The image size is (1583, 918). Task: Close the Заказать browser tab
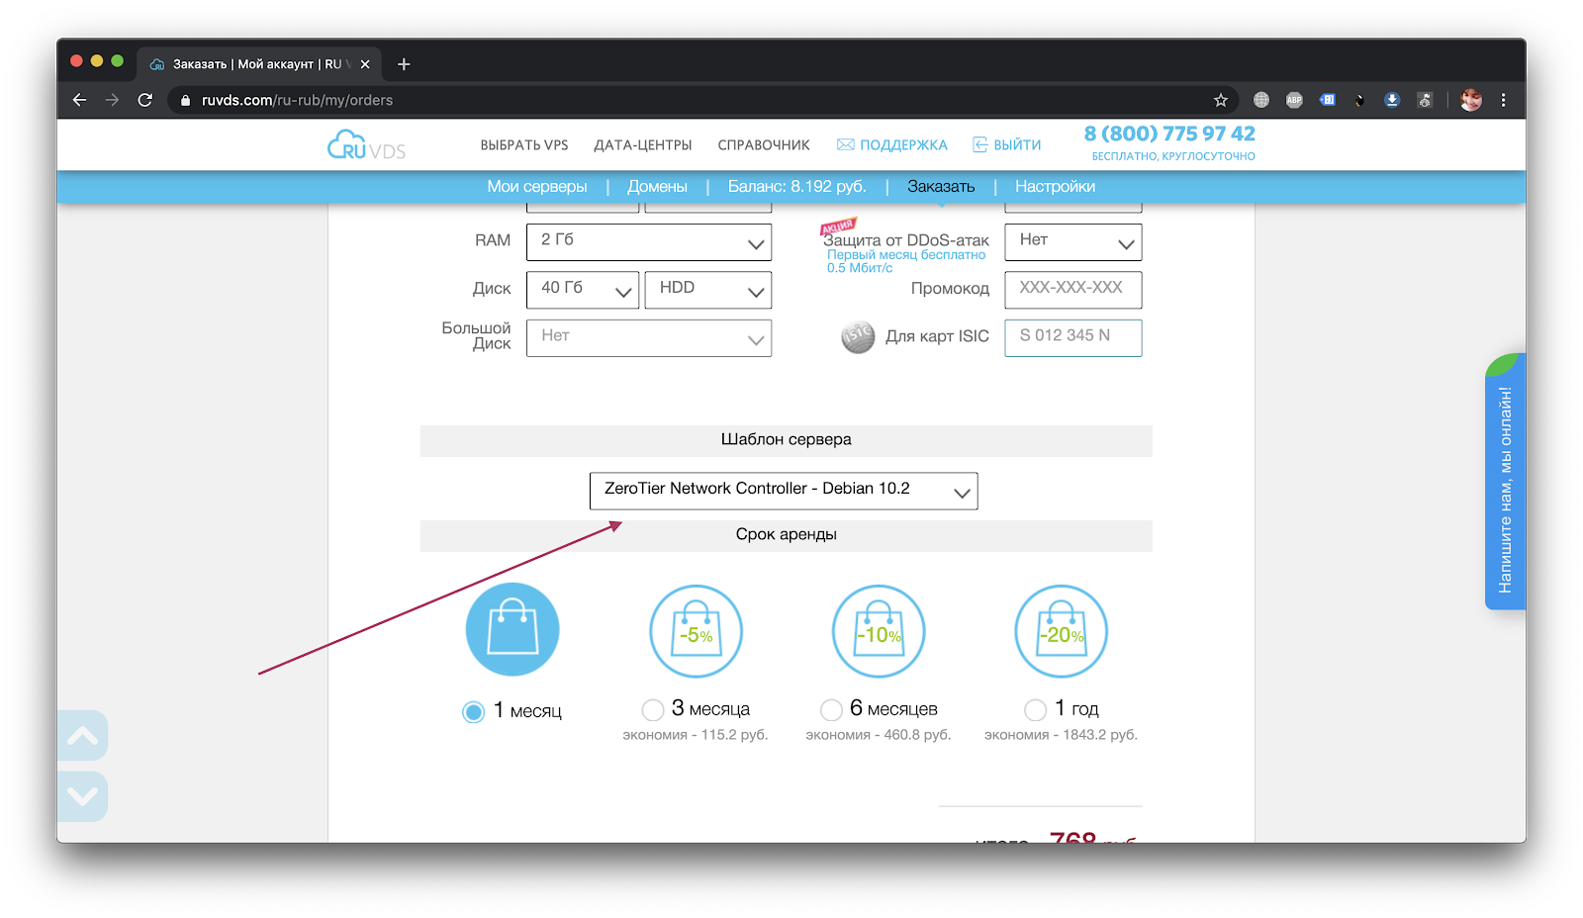pyautogui.click(x=365, y=64)
